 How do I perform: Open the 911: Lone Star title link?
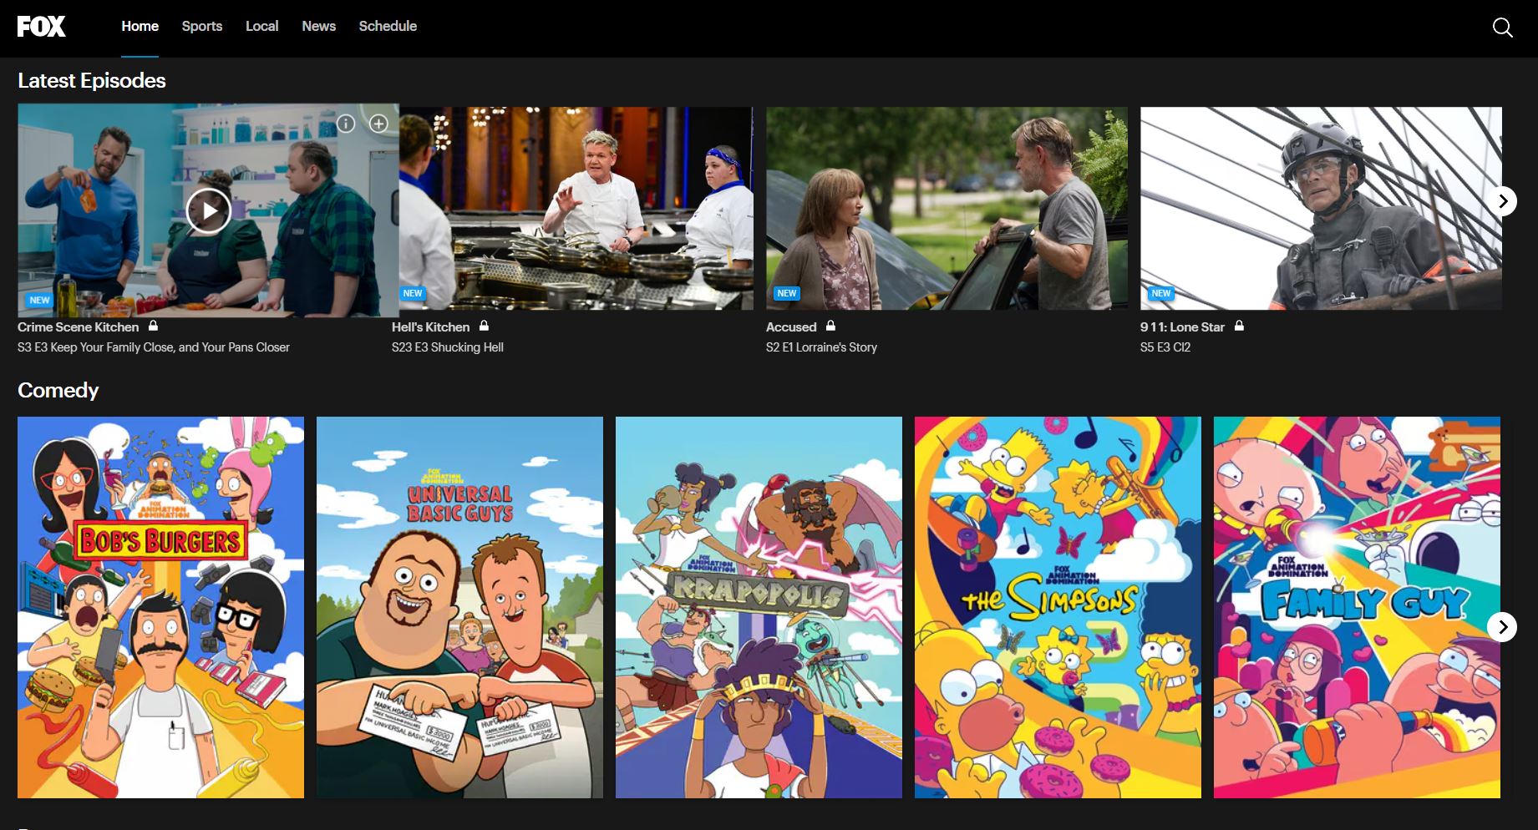click(x=1182, y=327)
